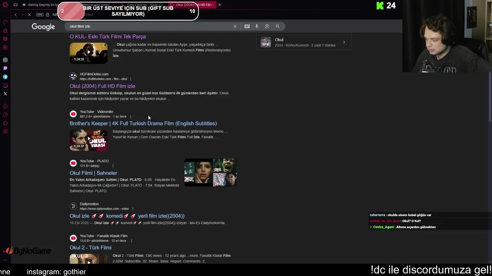Click the YouTube favicon for Videomite result
Viewport: 492px width, 276px height.
click(x=73, y=114)
